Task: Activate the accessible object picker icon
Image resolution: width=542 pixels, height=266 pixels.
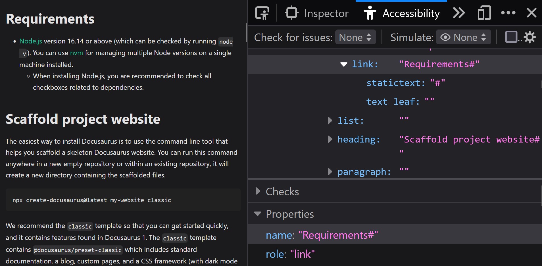Action: point(262,13)
